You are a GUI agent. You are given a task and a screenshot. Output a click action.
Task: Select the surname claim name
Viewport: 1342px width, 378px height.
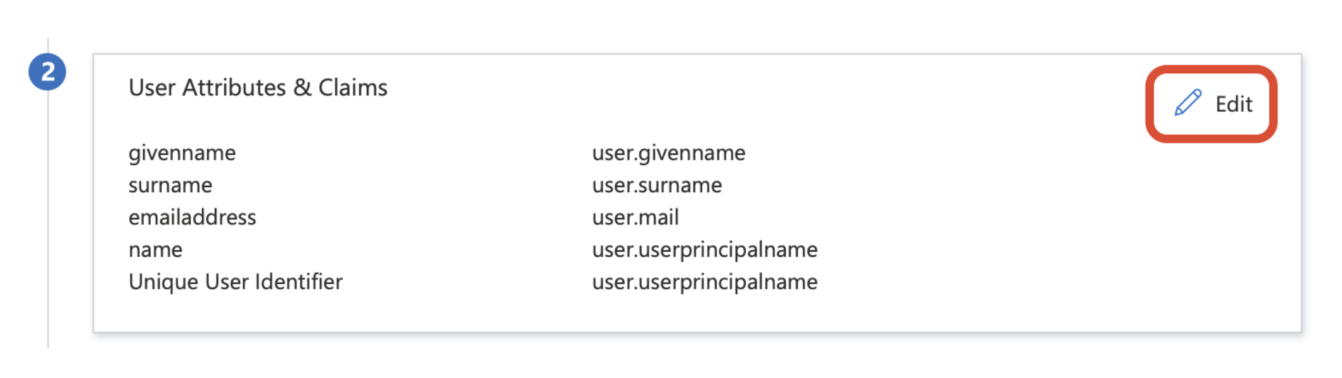click(170, 185)
